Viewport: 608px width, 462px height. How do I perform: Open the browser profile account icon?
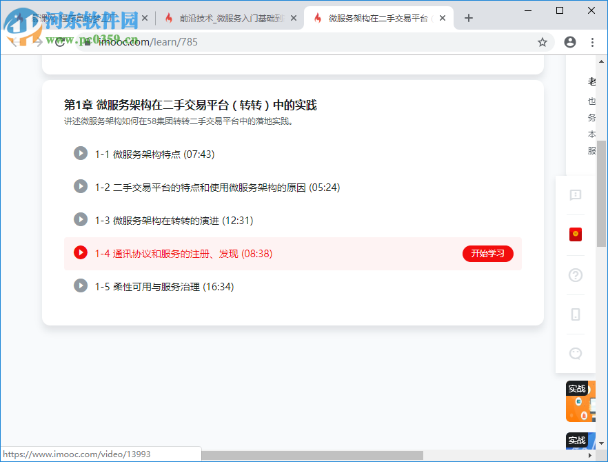pos(569,42)
